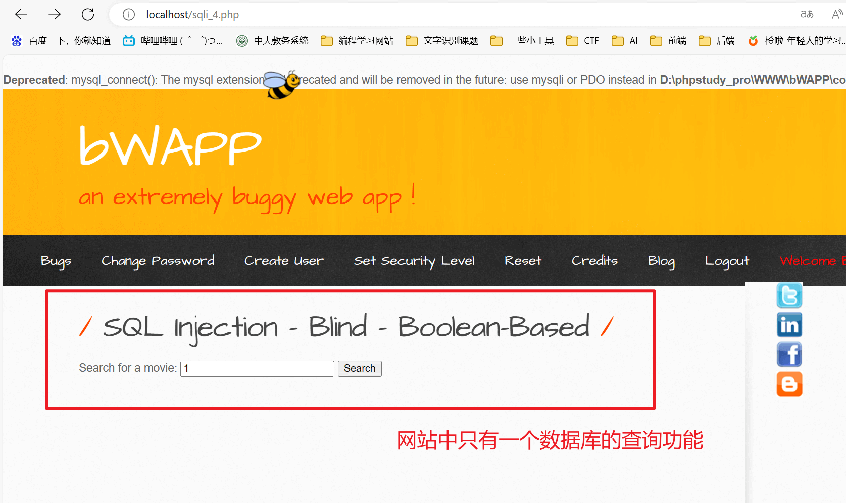Open the Bugs menu item
The width and height of the screenshot is (846, 503).
pos(56,261)
